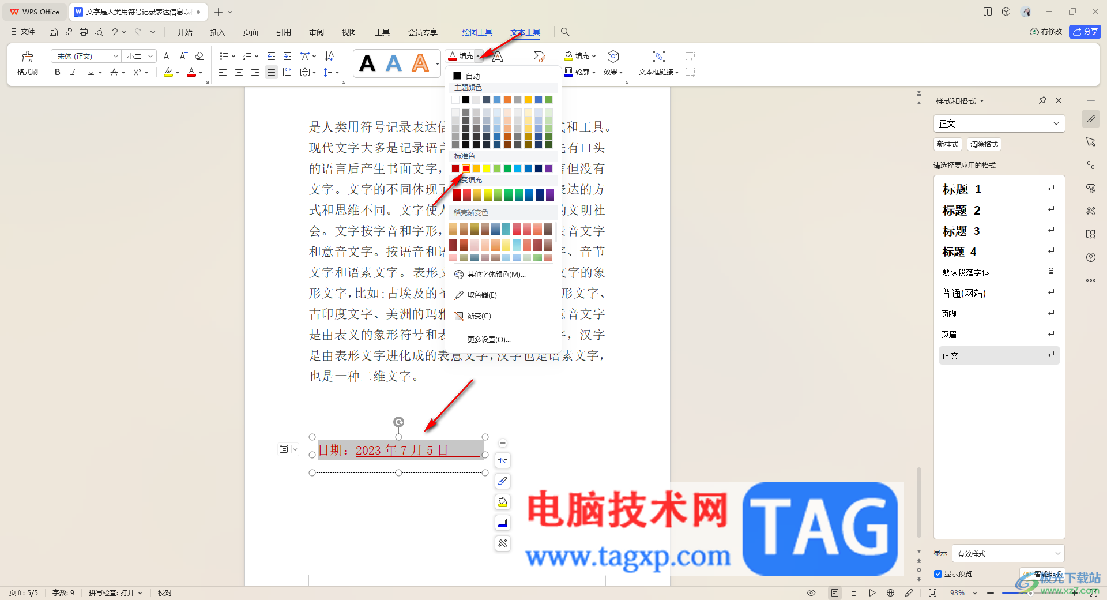This screenshot has height=600, width=1107.
Task: Select the 自动 (Automatic) black color swatch
Action: coord(457,76)
